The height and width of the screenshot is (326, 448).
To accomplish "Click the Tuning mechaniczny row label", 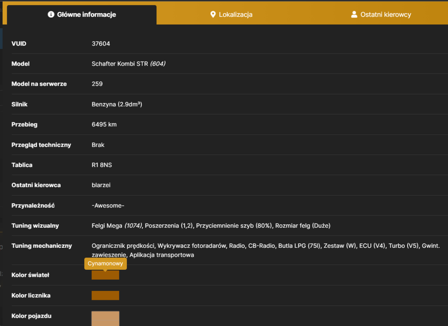I will (x=42, y=246).
